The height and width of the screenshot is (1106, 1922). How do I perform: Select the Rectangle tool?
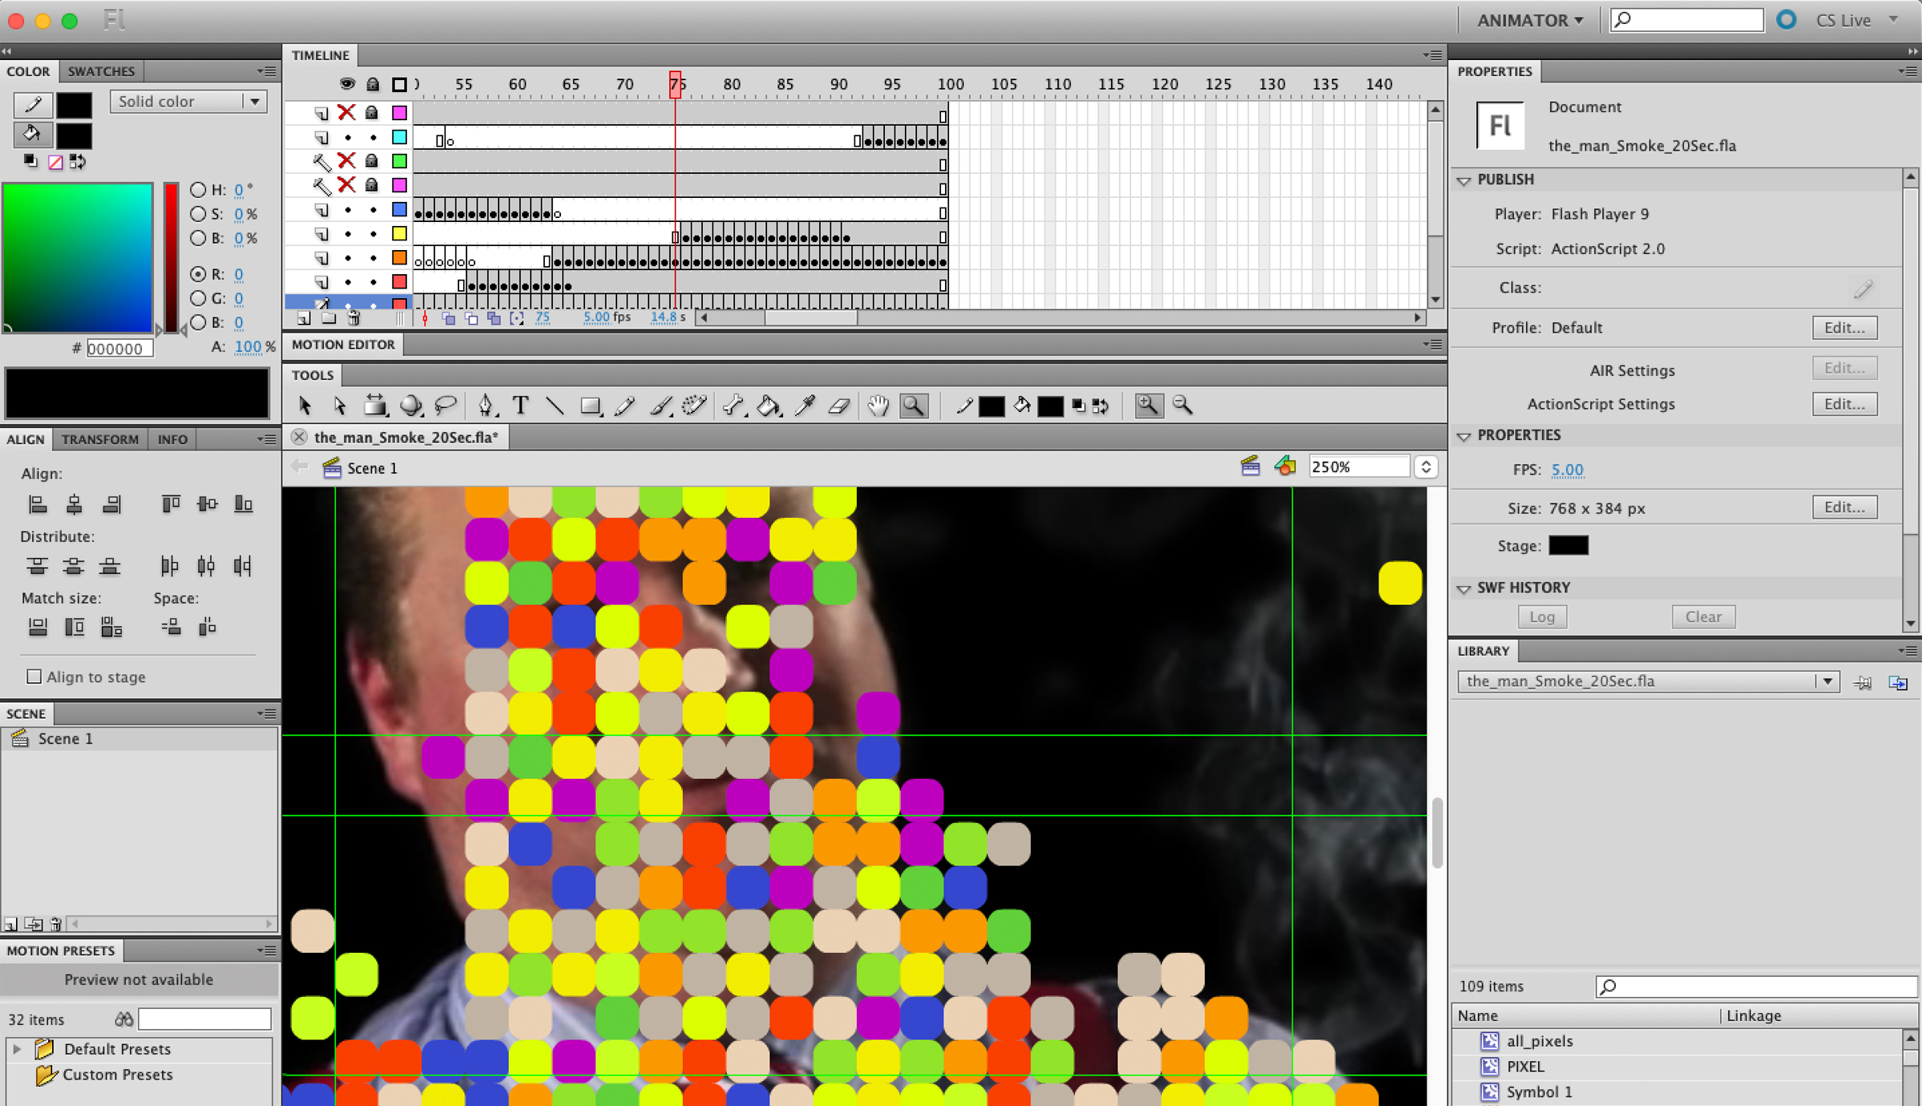[591, 406]
